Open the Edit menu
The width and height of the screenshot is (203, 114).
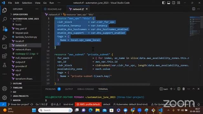point(17,3)
